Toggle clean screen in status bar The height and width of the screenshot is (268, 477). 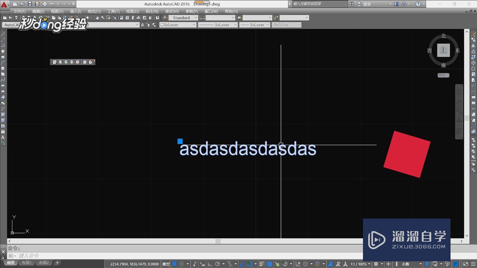465,264
